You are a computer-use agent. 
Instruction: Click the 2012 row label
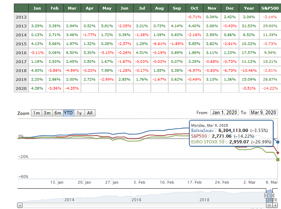21,17
